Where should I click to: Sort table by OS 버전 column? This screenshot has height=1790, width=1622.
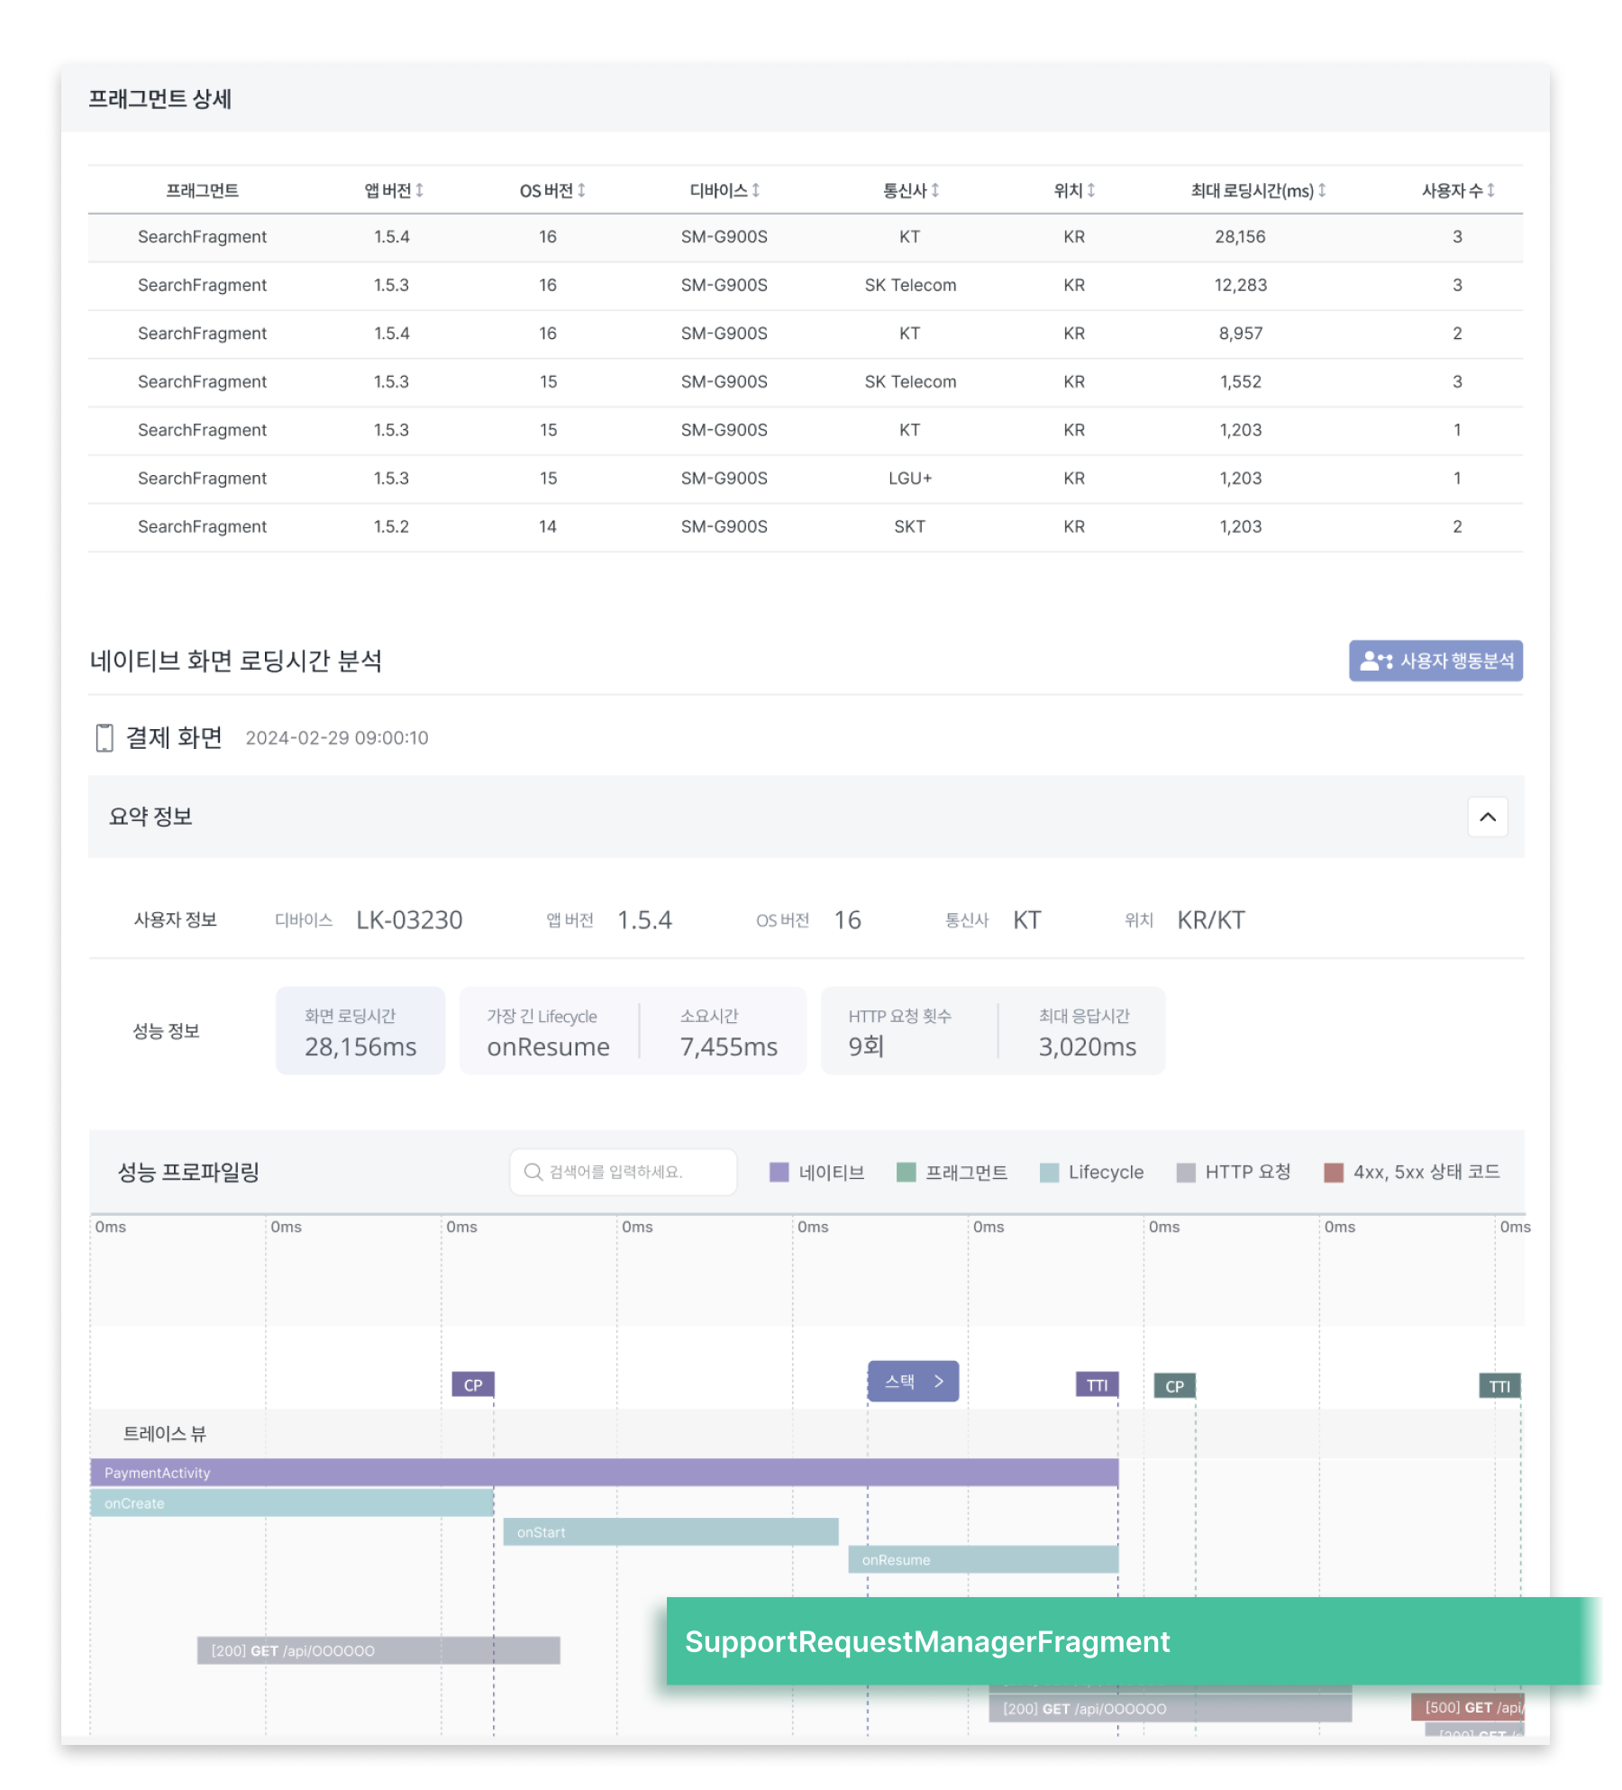tap(552, 190)
